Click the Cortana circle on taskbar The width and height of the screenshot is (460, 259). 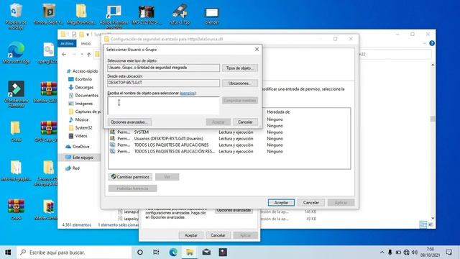coord(140,253)
